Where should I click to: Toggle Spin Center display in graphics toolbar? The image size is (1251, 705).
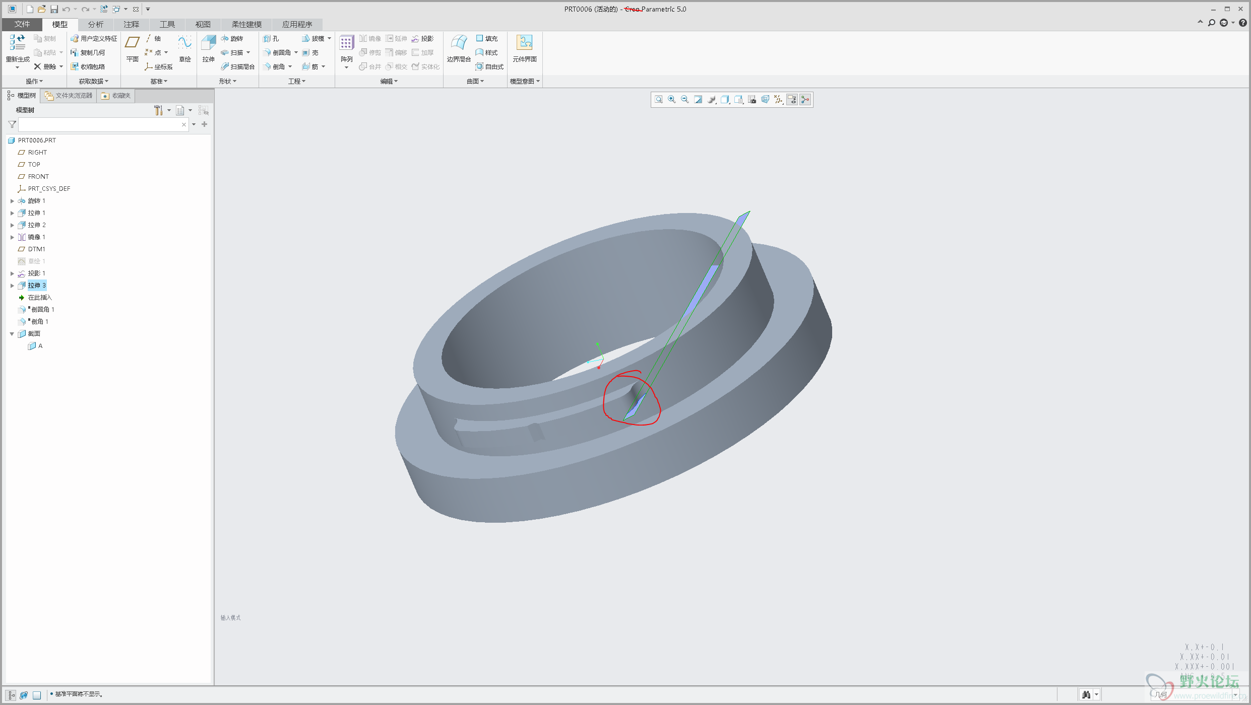pos(805,100)
